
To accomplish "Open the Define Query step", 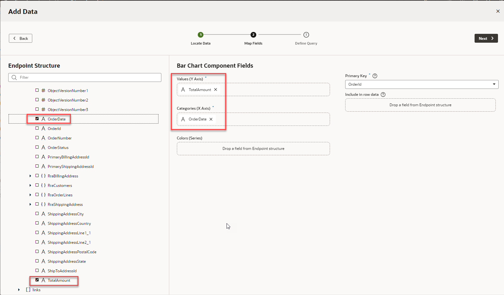I will [306, 35].
